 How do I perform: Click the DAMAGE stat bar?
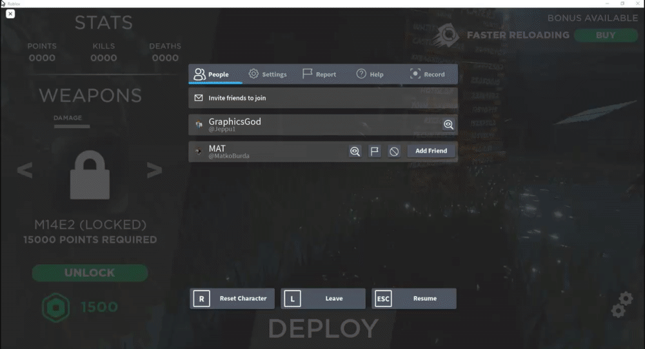coord(72,126)
